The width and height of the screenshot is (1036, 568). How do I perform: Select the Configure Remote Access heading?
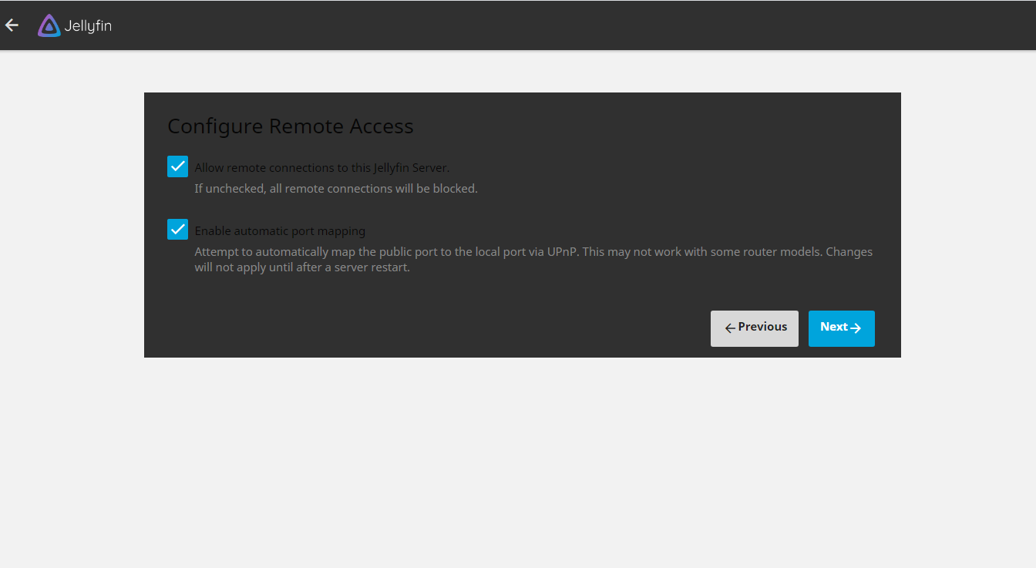tap(291, 126)
